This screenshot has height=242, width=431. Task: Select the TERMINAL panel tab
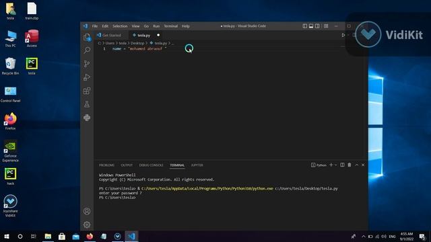click(x=177, y=165)
